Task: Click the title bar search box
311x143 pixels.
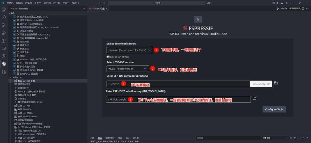Action: point(157,3)
